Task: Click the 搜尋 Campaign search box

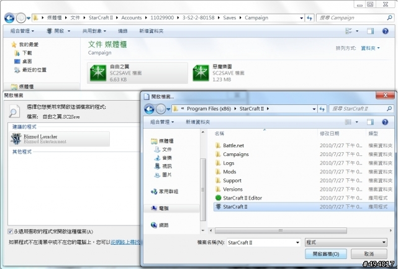Action: [x=355, y=18]
